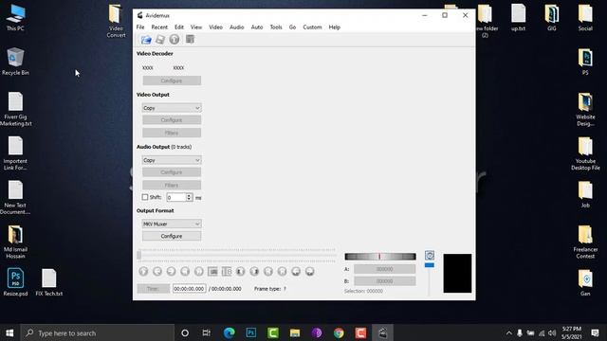
Task: Click Configure under Output Format
Action: 172,236
